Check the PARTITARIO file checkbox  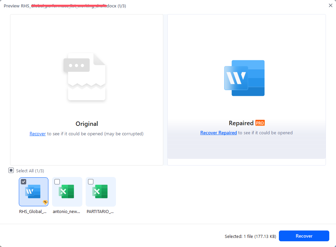91,182
